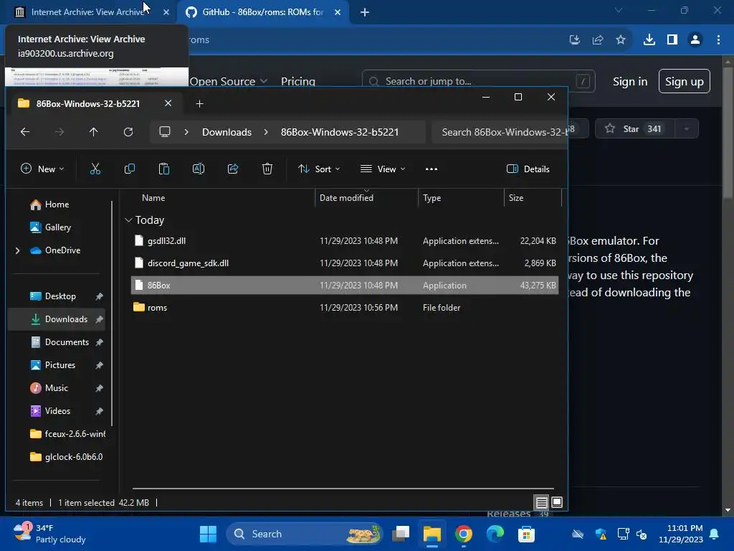Select the GitHub 86Box/roms tab
Screen dimensions: 734x551
point(262,12)
